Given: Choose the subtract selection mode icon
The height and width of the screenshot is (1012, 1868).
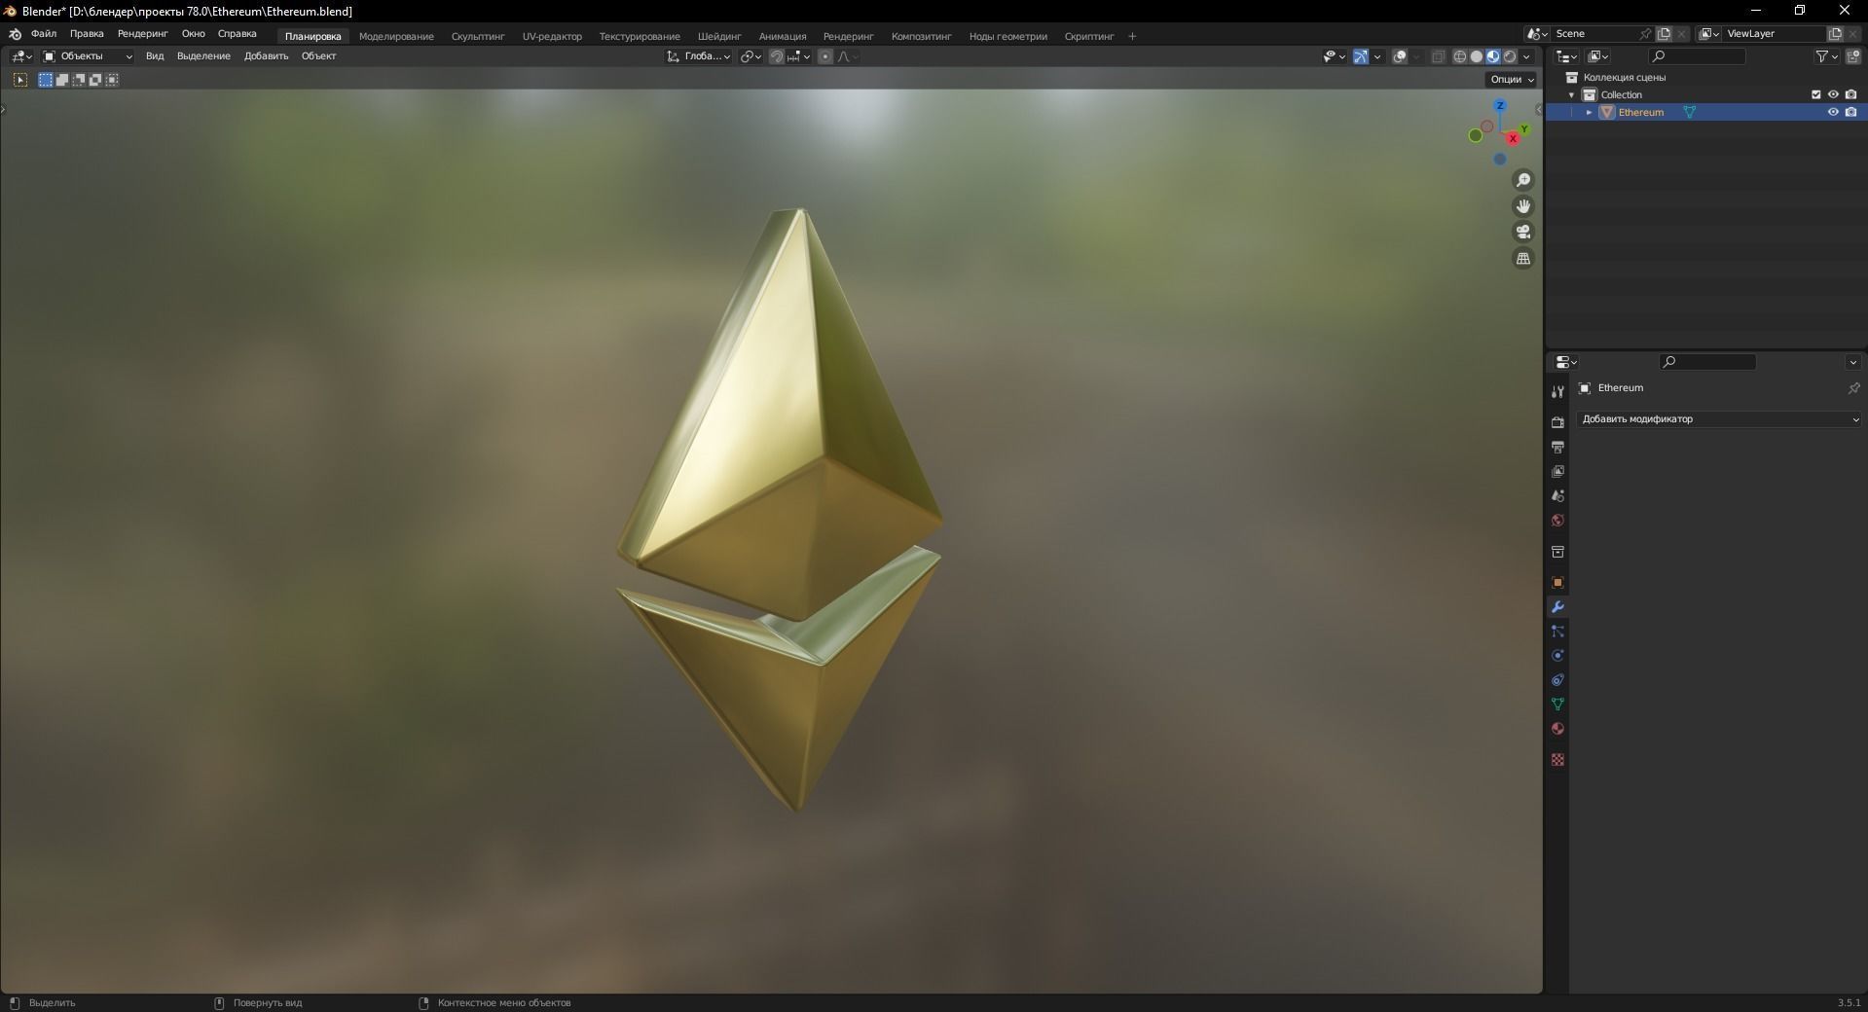Looking at the screenshot, I should pos(79,80).
